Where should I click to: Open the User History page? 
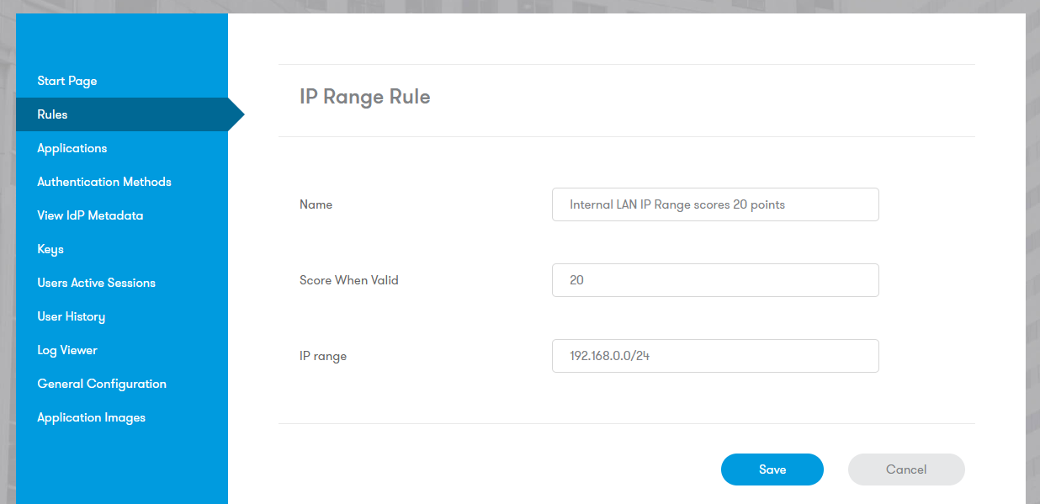[71, 316]
